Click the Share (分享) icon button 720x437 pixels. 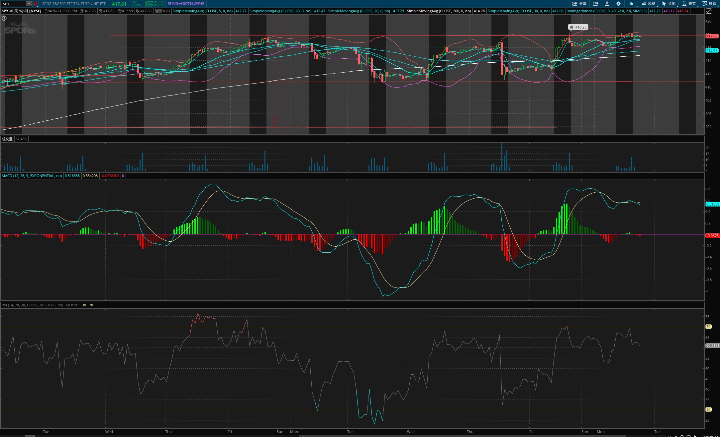[x=579, y=4]
